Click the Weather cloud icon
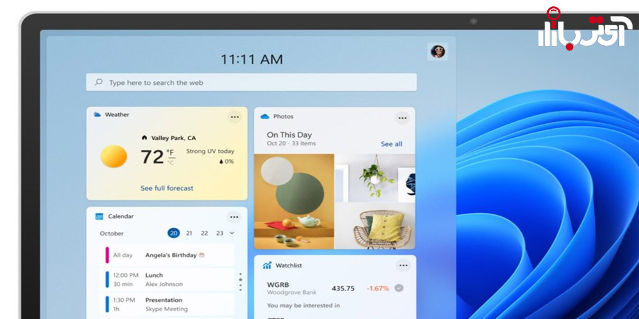 pyautogui.click(x=97, y=115)
